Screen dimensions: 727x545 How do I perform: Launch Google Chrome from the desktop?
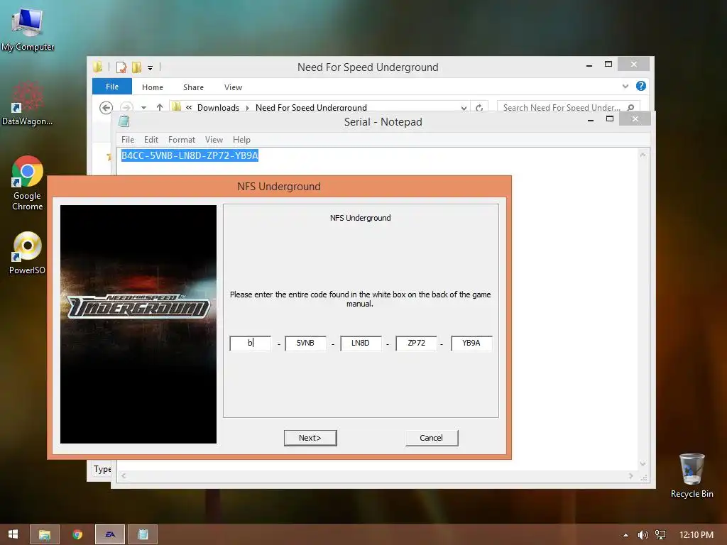click(x=28, y=183)
